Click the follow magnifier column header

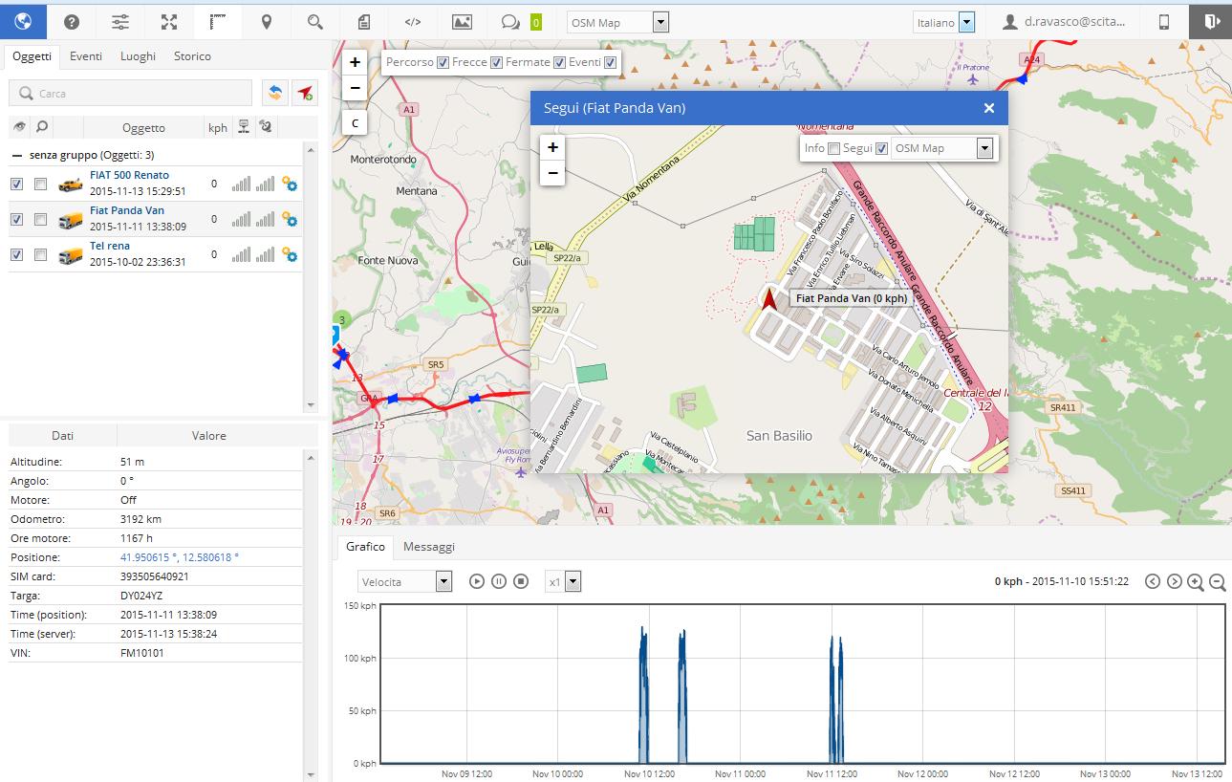click(x=41, y=126)
